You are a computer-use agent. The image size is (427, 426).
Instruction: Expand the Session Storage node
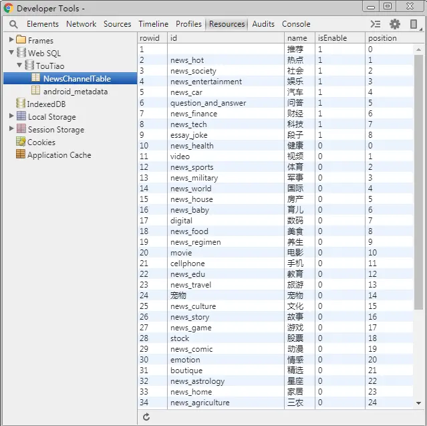click(11, 128)
